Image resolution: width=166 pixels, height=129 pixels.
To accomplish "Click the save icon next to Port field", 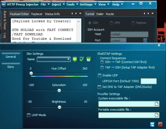I will pos(145,40).
